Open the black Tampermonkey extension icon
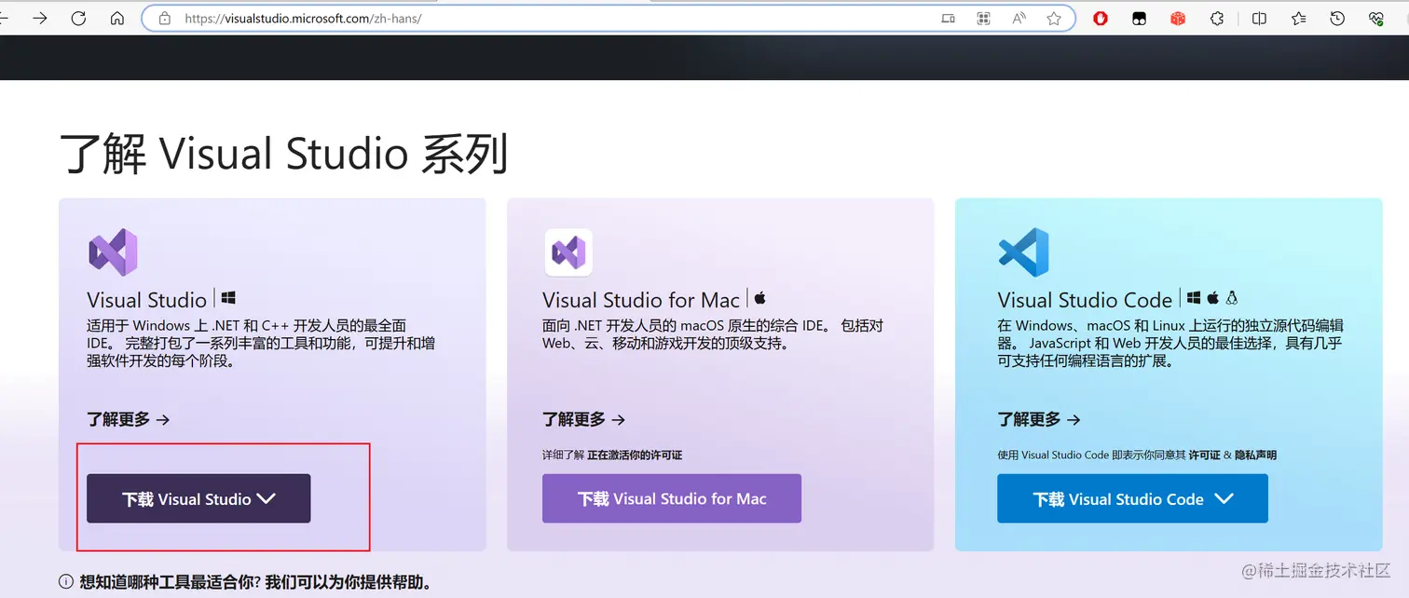Image resolution: width=1409 pixels, height=598 pixels. click(x=1139, y=18)
